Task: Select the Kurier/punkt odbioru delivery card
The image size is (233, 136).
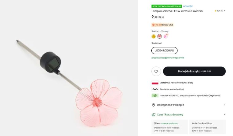Action: 207,127
